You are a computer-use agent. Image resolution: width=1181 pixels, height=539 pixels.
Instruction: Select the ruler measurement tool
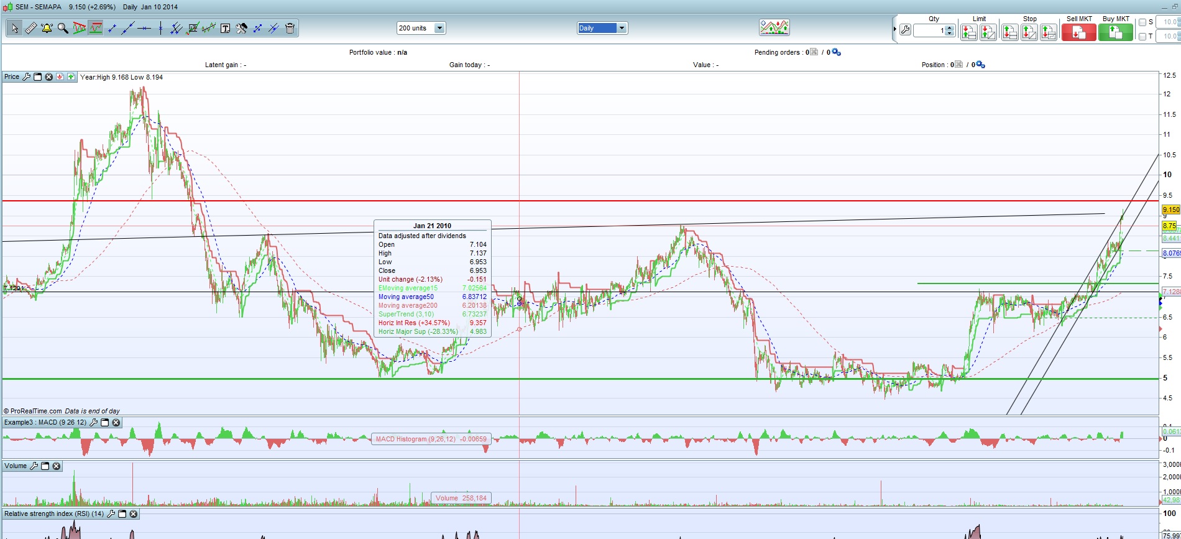(x=30, y=29)
